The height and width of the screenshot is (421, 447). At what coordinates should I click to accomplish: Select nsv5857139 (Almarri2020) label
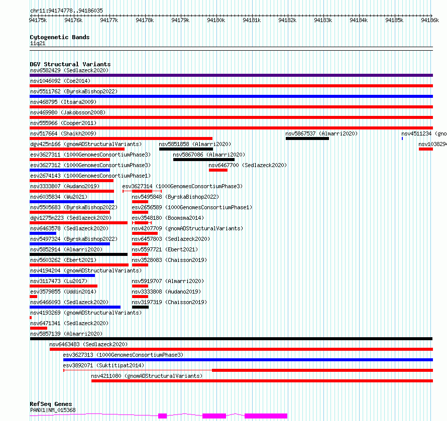66,334
